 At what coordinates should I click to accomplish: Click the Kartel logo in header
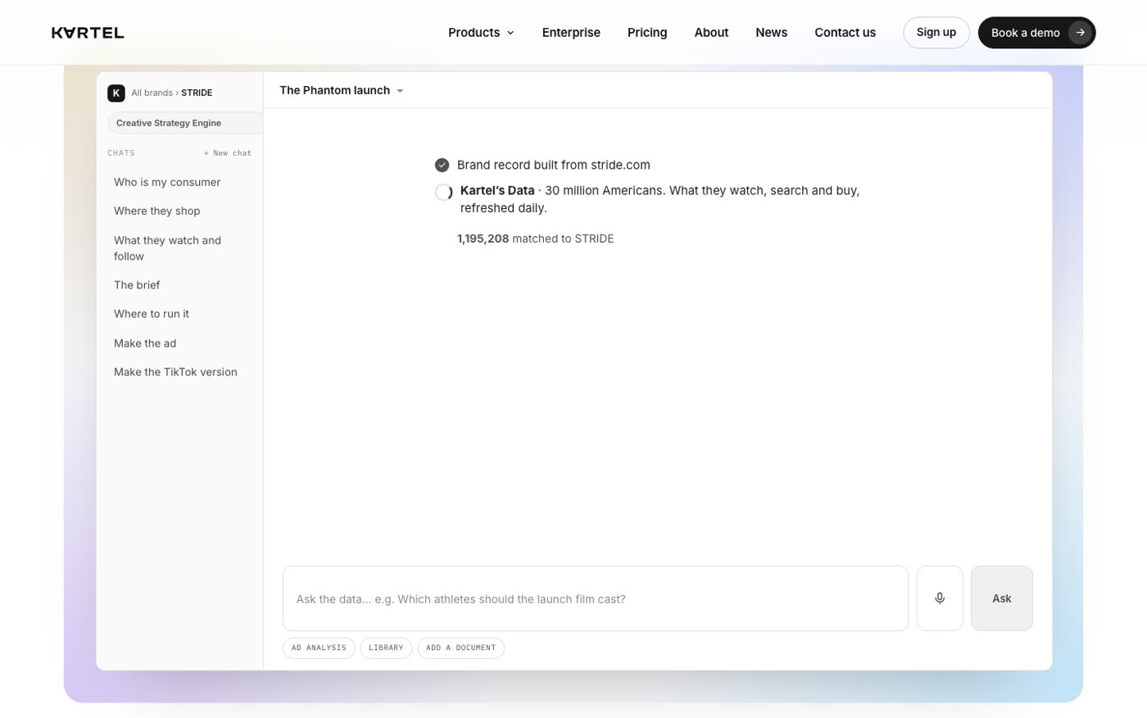(x=88, y=33)
